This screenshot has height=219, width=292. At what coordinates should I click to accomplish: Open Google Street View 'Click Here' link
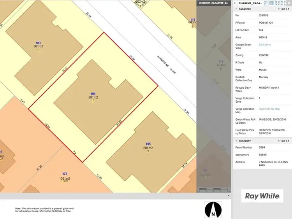click(x=265, y=45)
